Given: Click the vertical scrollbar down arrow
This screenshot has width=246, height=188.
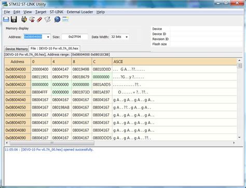Looking at the screenshot, I should (x=239, y=138).
